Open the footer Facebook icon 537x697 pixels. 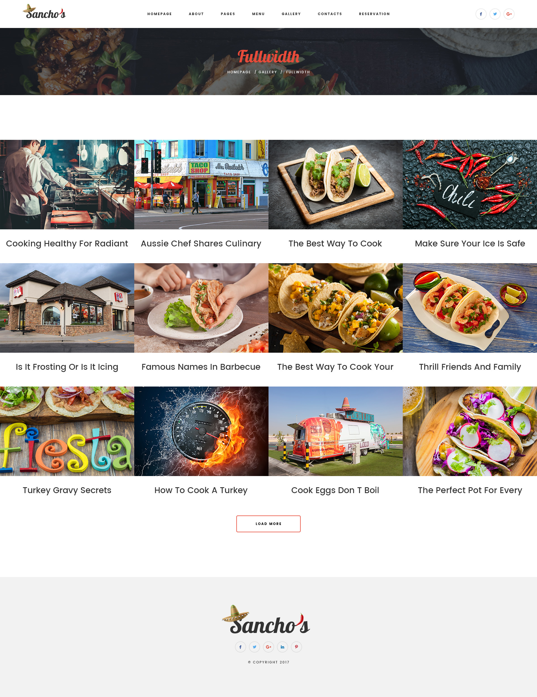(241, 647)
